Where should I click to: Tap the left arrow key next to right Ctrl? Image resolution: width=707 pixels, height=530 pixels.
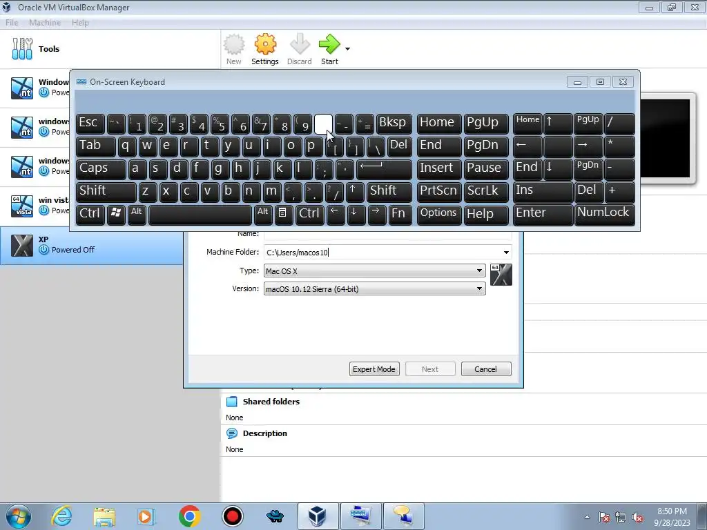pos(335,215)
